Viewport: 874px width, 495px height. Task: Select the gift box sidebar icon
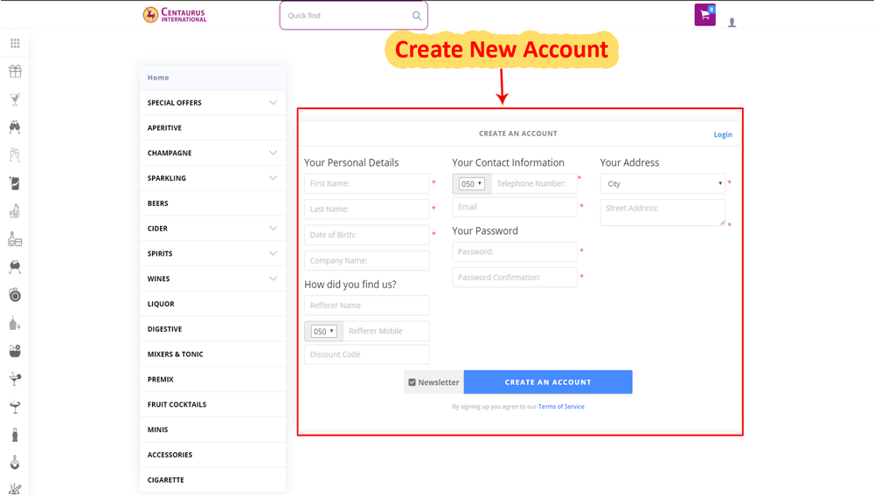coord(15,72)
